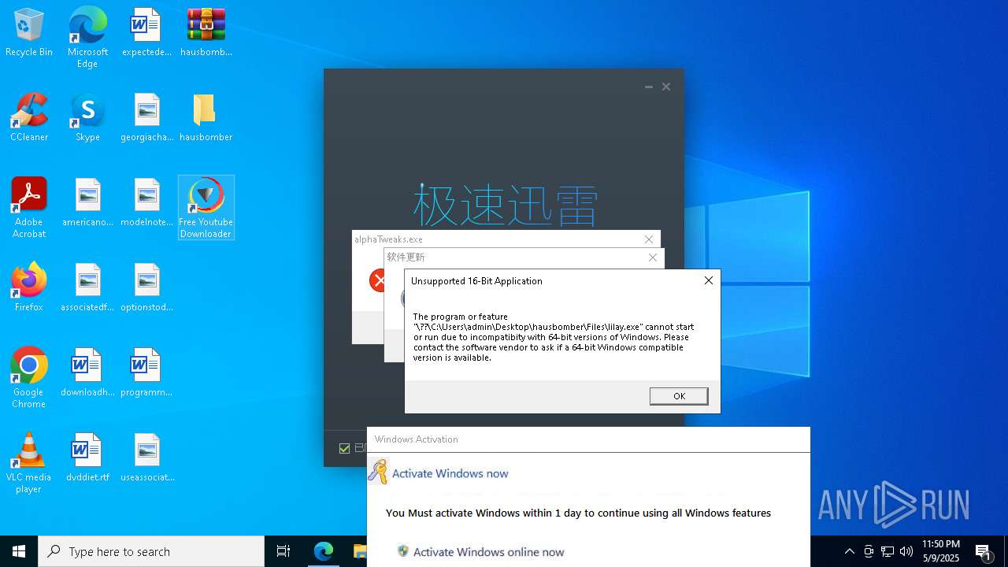Launch Google Chrome desktop shortcut

pyautogui.click(x=29, y=378)
